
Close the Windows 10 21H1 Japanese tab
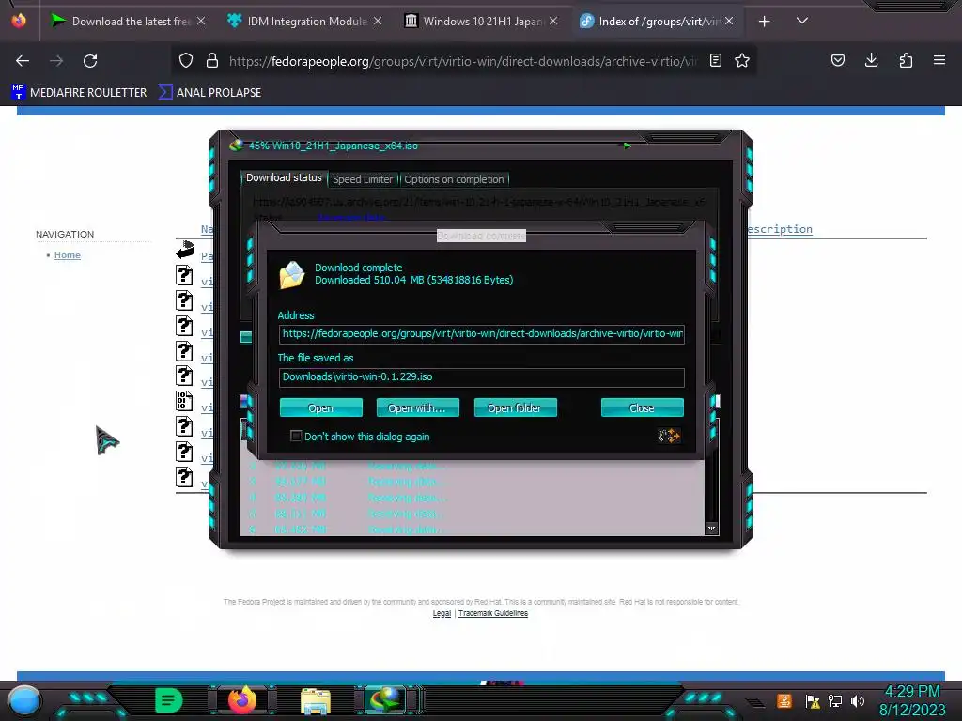tap(553, 21)
